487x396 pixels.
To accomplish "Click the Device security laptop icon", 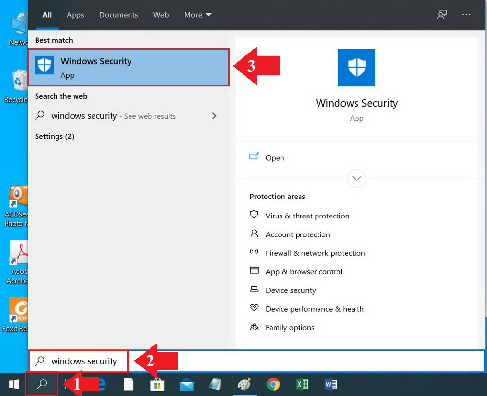I will point(254,289).
